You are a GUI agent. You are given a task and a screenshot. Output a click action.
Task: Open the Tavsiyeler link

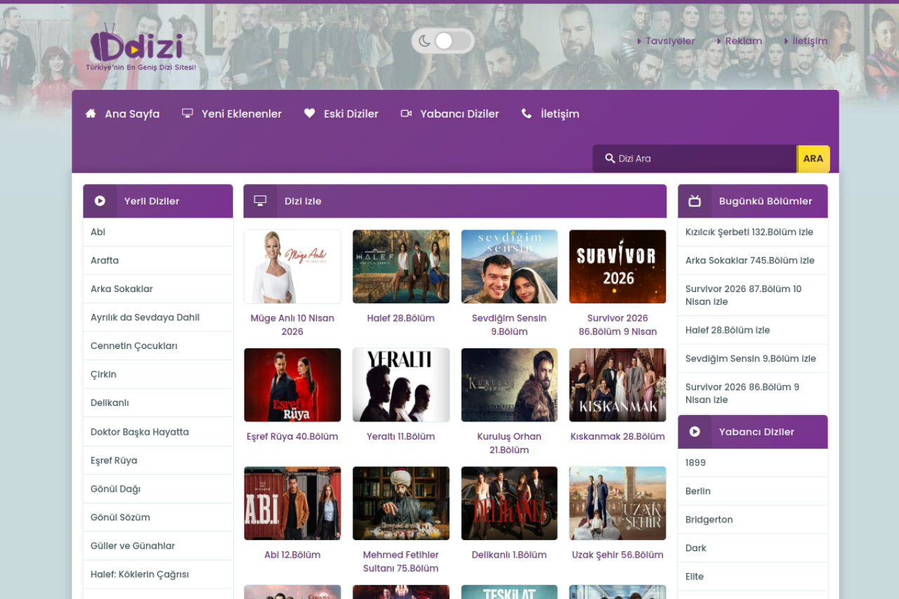(670, 41)
